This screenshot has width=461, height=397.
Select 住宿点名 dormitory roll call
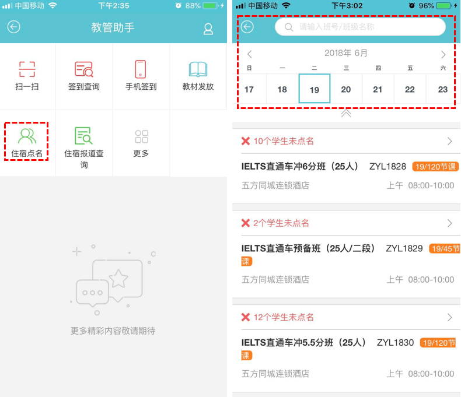pos(27,136)
